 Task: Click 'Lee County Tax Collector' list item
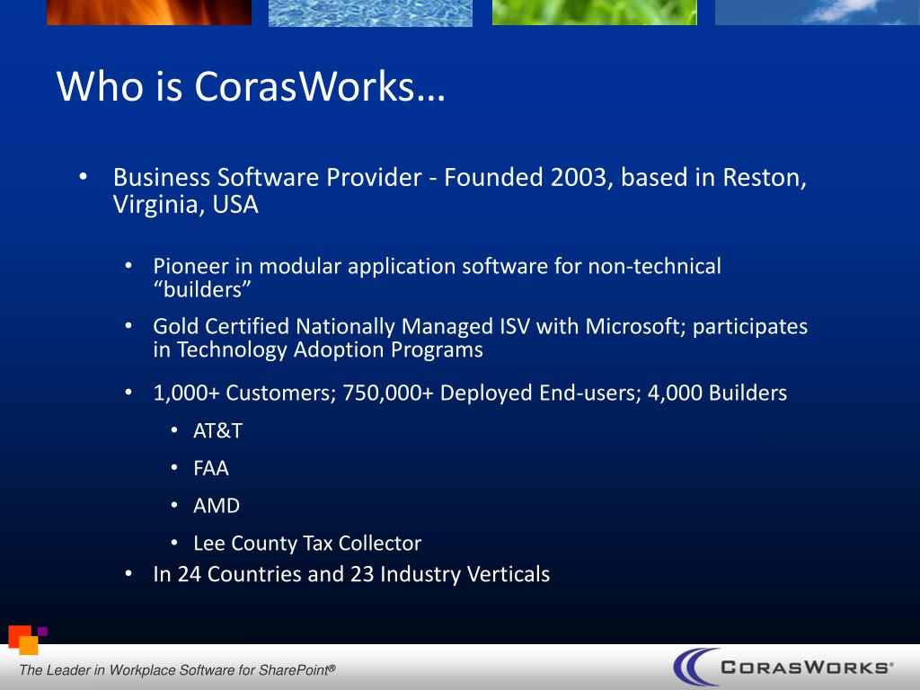coord(307,544)
